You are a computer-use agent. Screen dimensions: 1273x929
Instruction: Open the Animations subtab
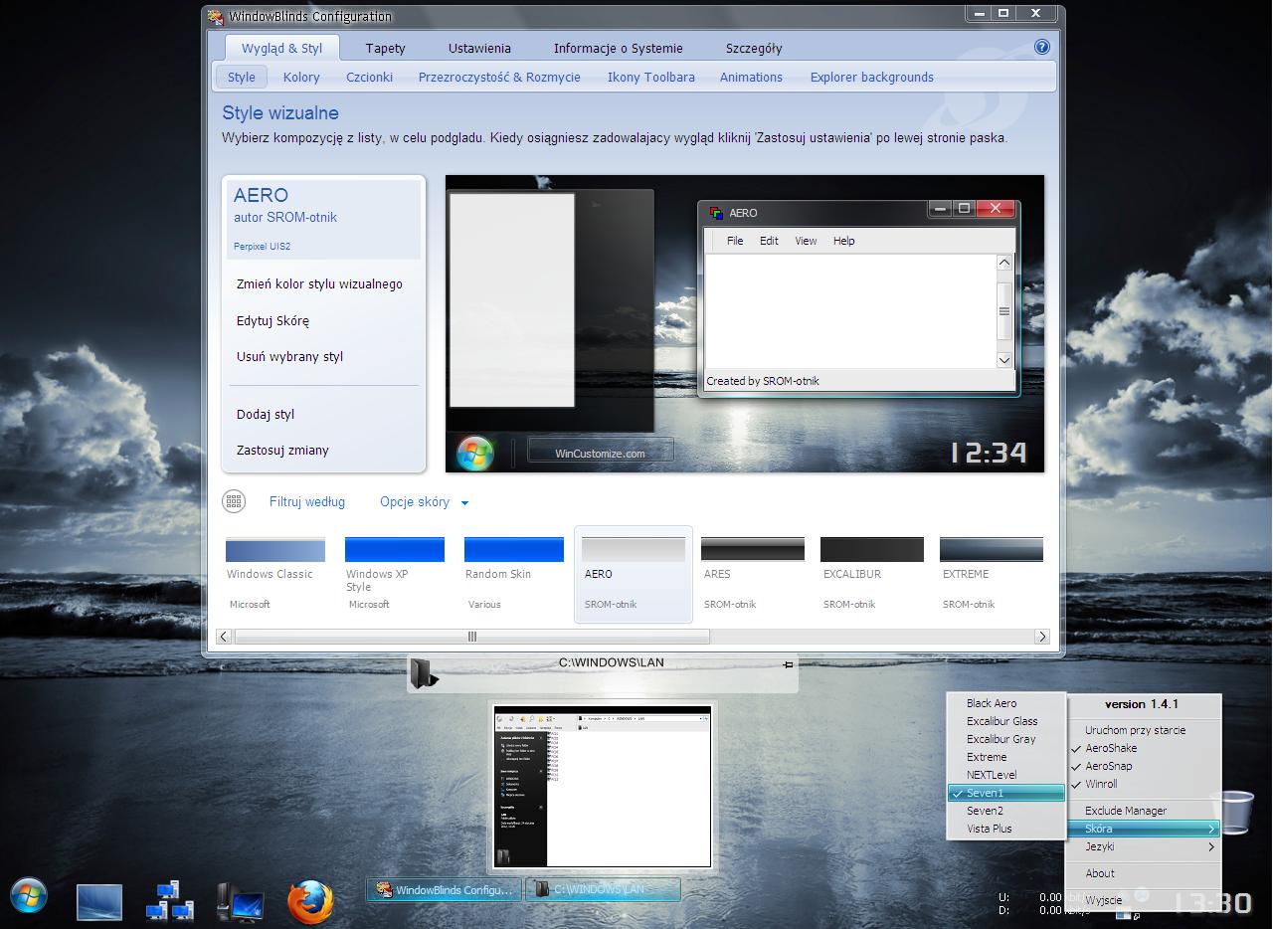[751, 77]
